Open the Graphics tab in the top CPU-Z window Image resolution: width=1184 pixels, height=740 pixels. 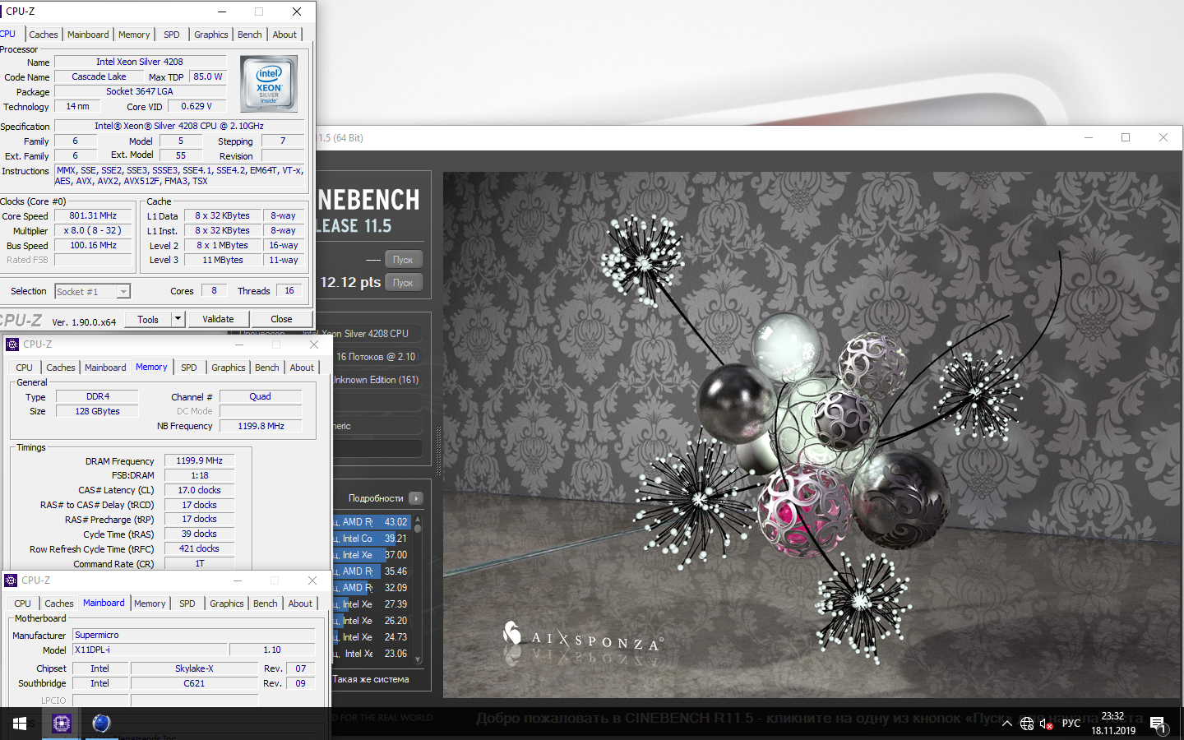[210, 35]
